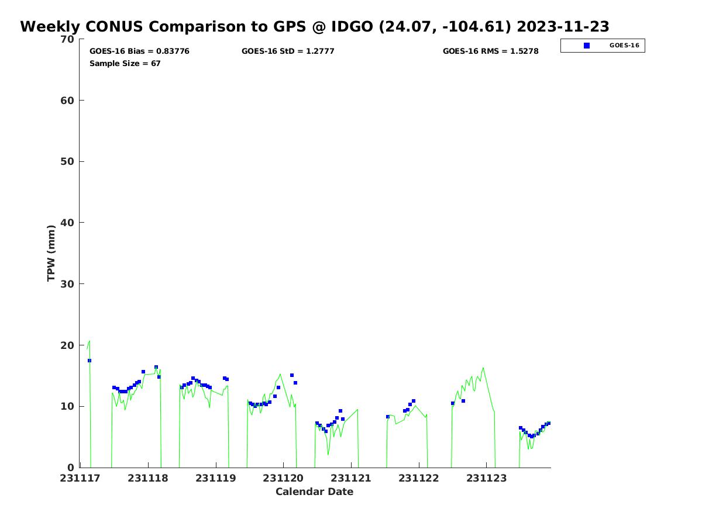This screenshot has width=702, height=526.
Task: Click the 231121 date tick label
Action: pyautogui.click(x=351, y=478)
